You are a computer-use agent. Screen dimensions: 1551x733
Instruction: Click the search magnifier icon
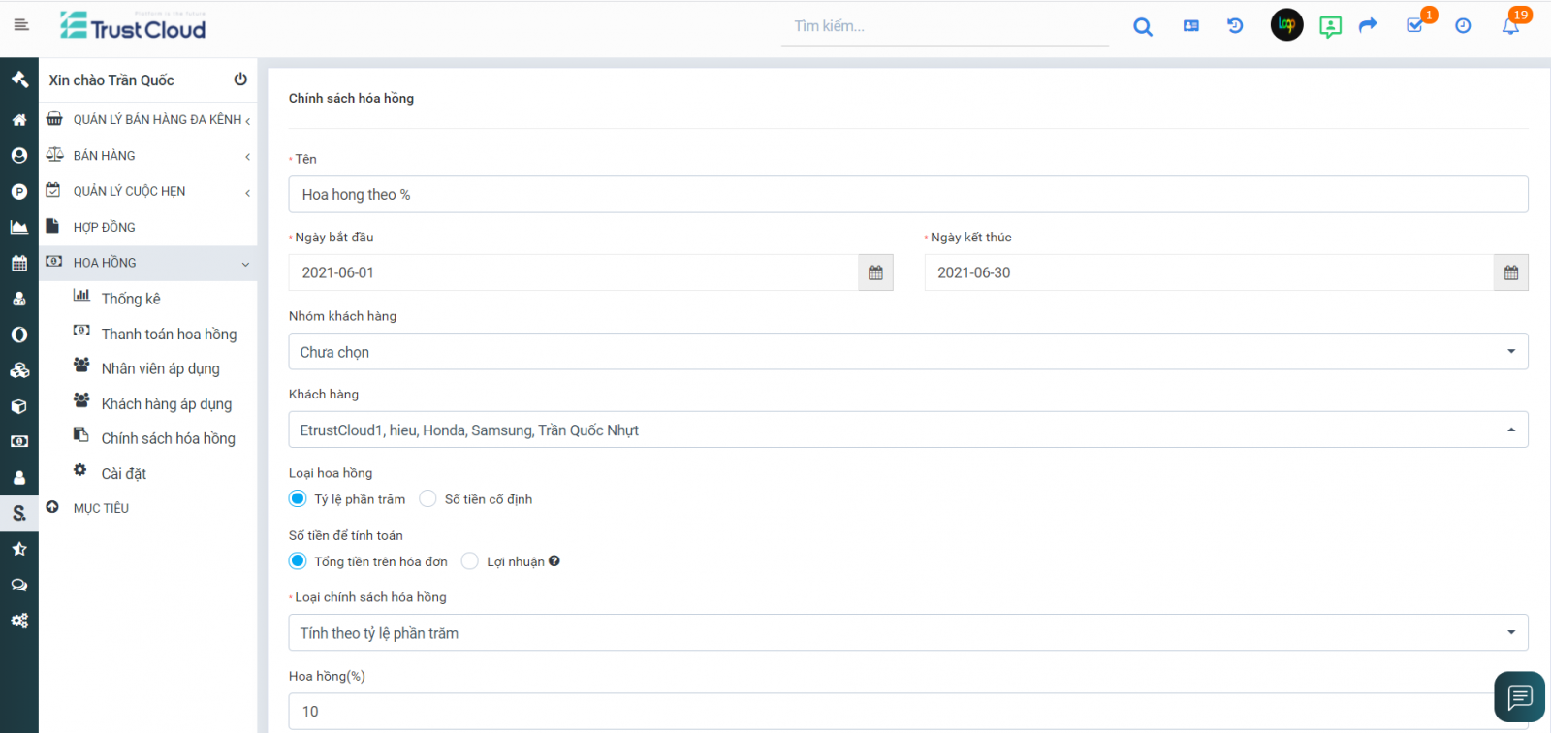pos(1143,27)
